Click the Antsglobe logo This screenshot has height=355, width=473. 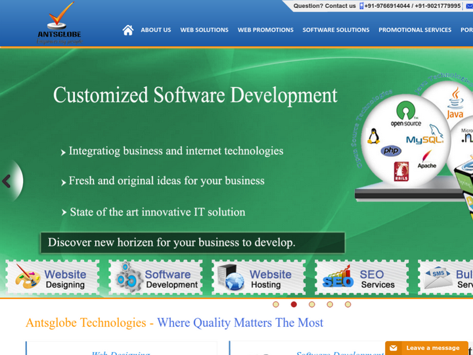pos(59,23)
